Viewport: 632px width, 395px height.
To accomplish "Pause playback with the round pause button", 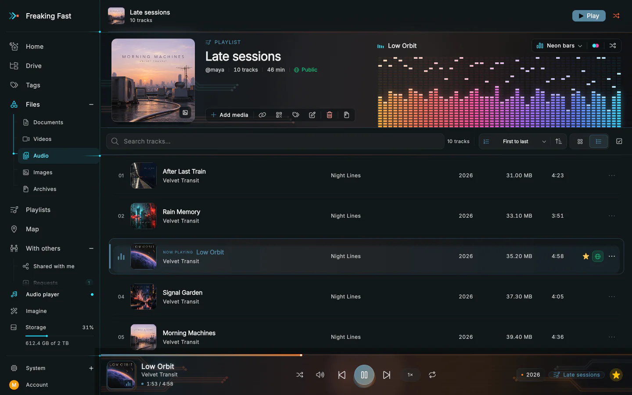I will click(x=364, y=375).
